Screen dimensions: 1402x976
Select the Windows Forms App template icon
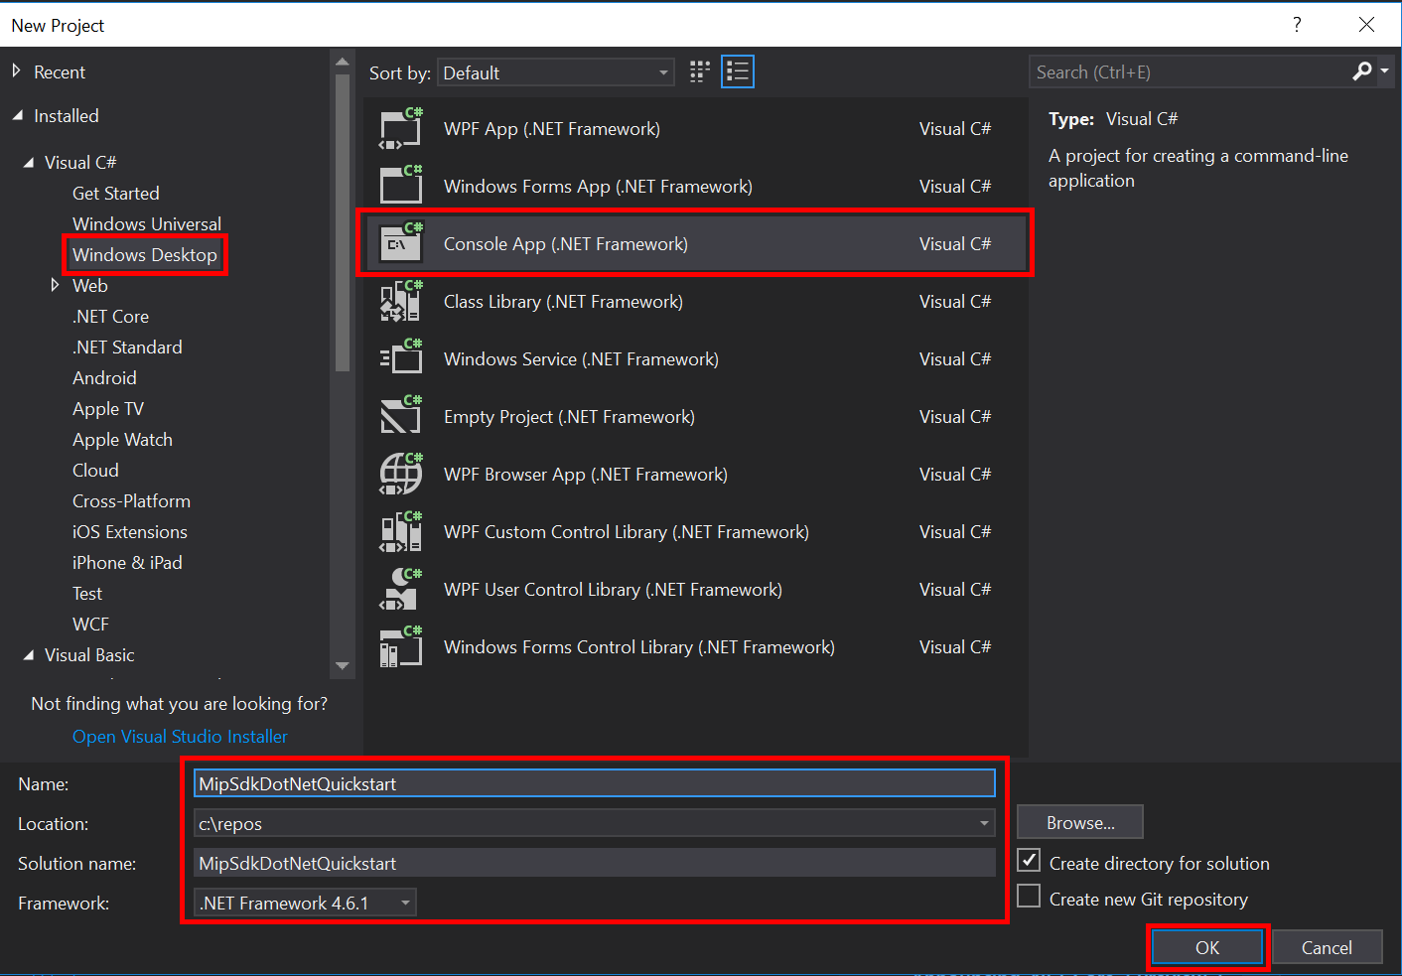(400, 186)
